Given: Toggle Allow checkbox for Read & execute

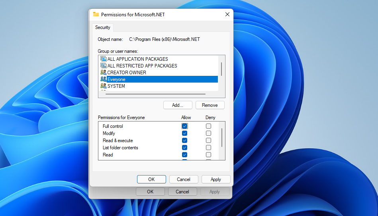Looking at the screenshot, I should pyautogui.click(x=184, y=140).
